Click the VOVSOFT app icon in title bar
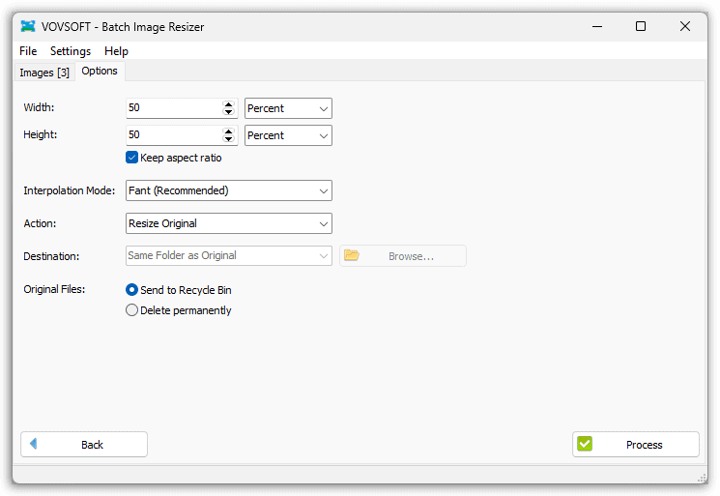720x496 pixels. coord(28,26)
